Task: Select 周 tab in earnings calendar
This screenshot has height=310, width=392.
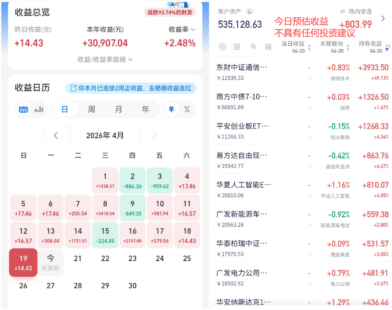Action: point(91,109)
